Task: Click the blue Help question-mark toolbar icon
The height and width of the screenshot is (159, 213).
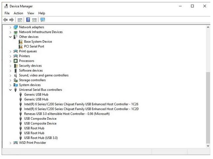Action: click(28, 20)
